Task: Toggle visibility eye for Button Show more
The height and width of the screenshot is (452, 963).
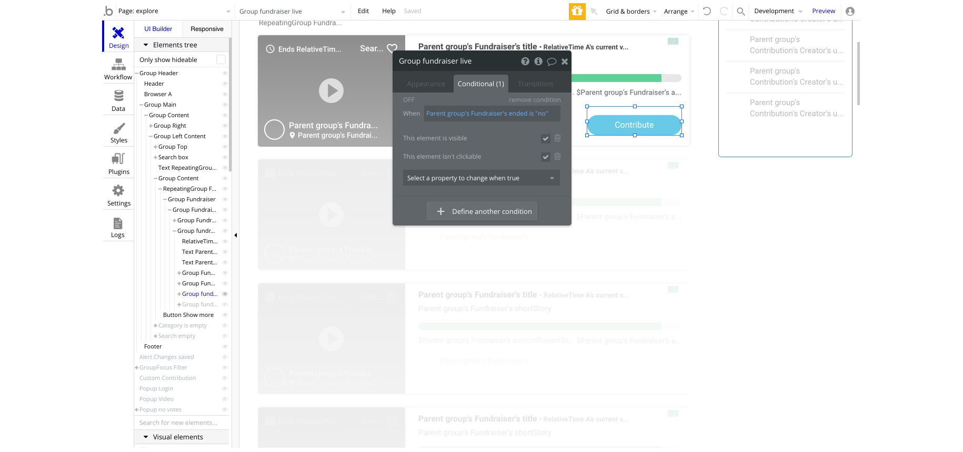Action: tap(225, 315)
